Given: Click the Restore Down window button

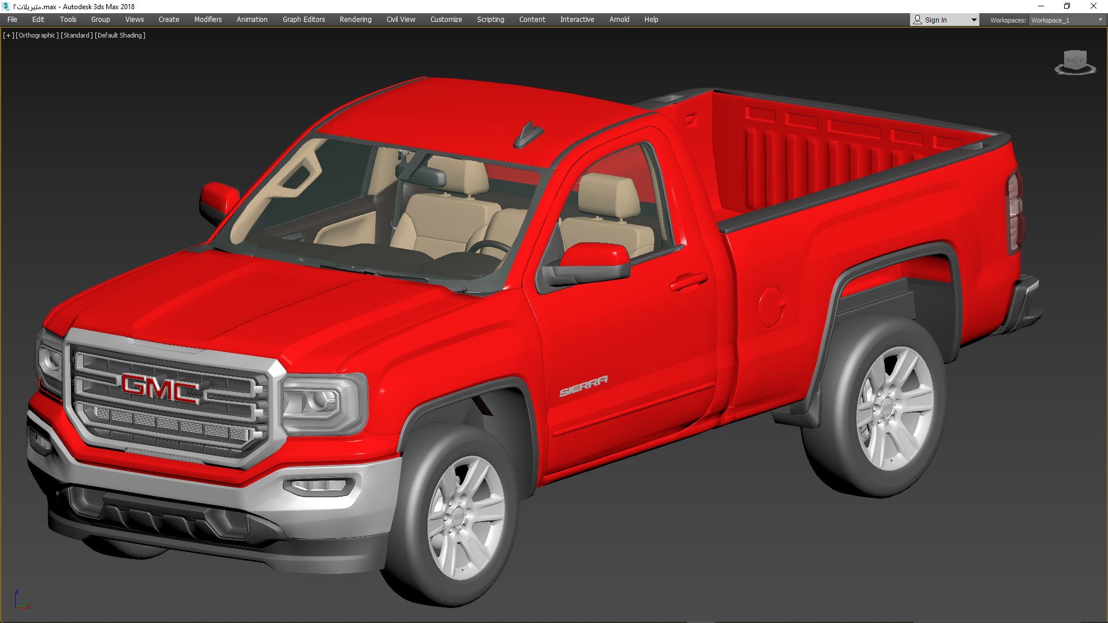Looking at the screenshot, I should (x=1067, y=6).
